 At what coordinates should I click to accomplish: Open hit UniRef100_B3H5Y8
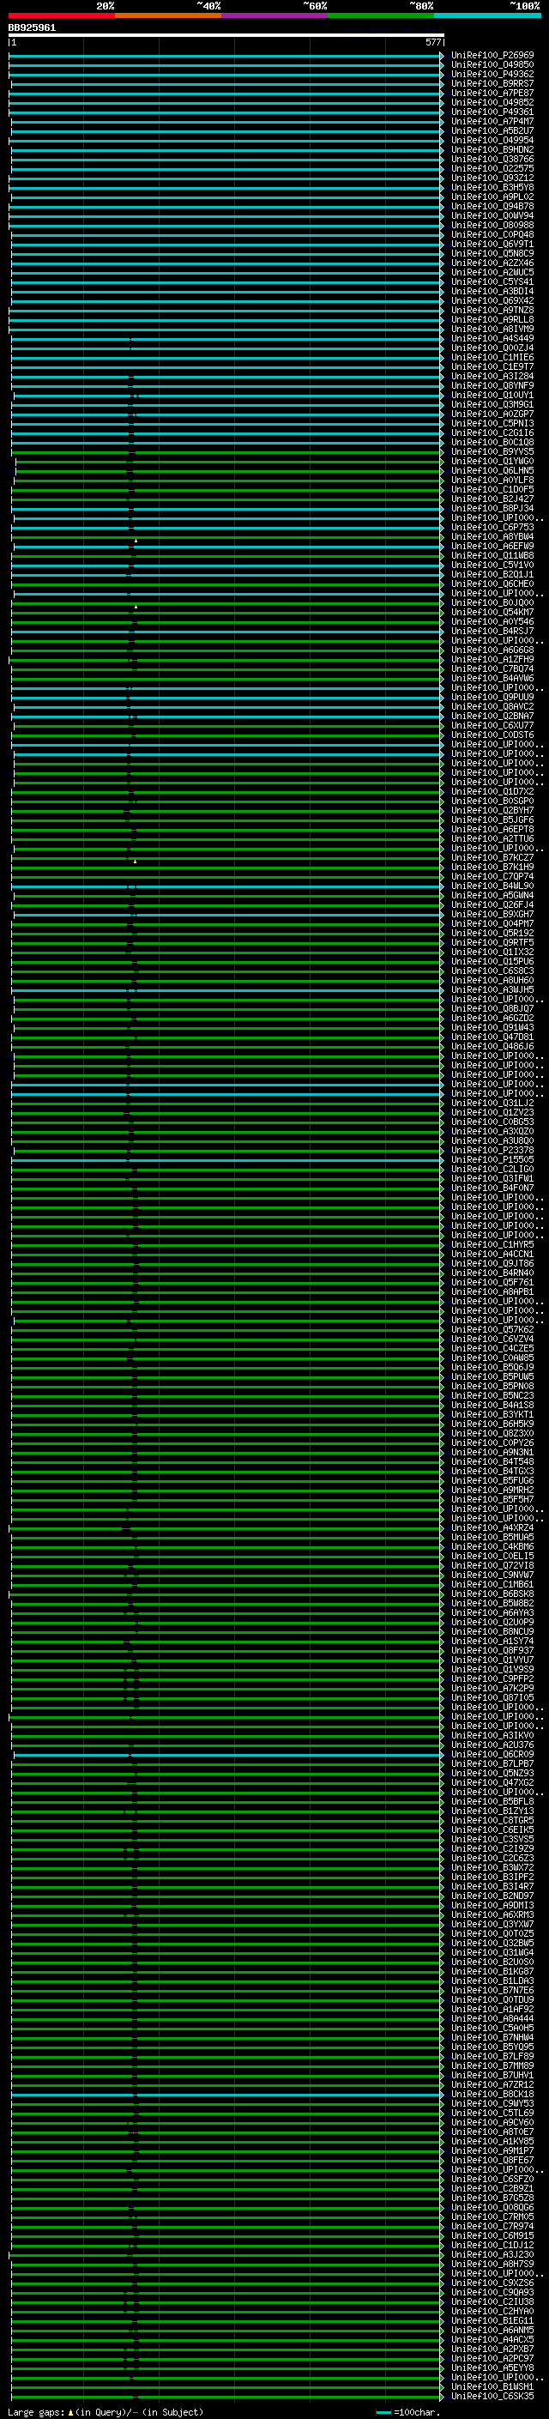pos(492,188)
